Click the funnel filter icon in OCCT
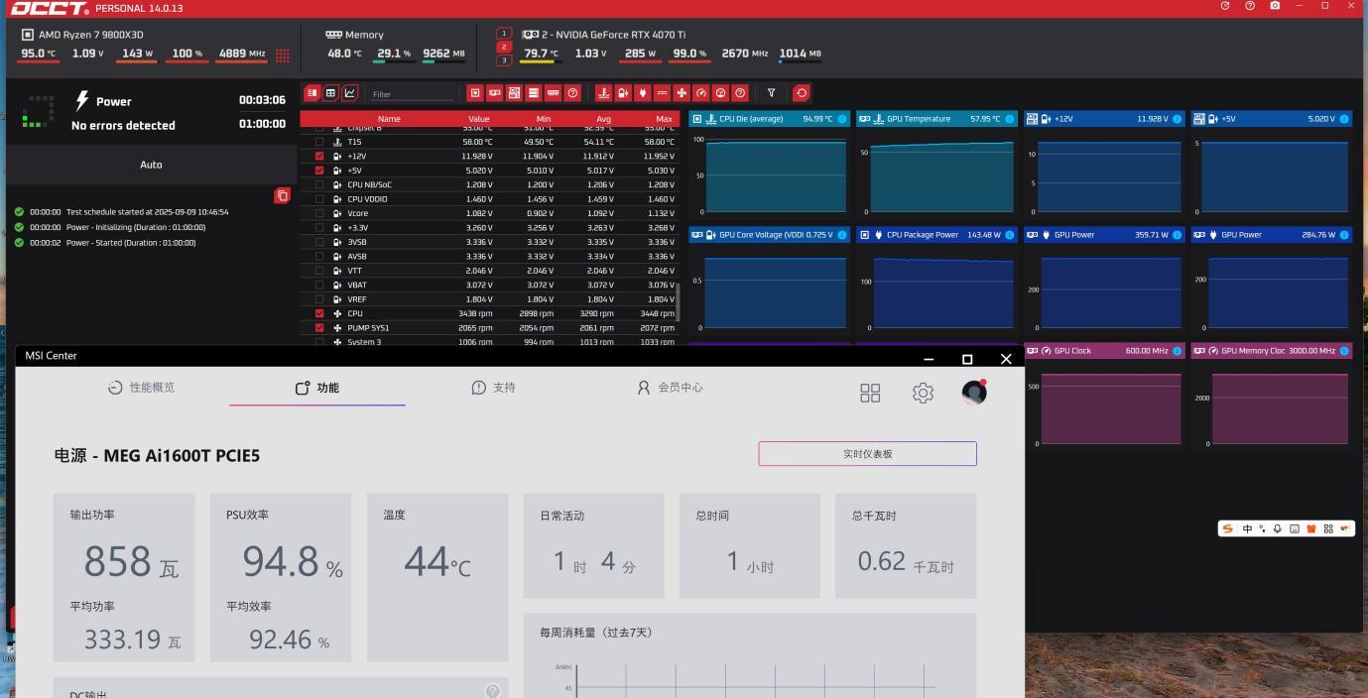This screenshot has width=1368, height=698. tap(771, 93)
